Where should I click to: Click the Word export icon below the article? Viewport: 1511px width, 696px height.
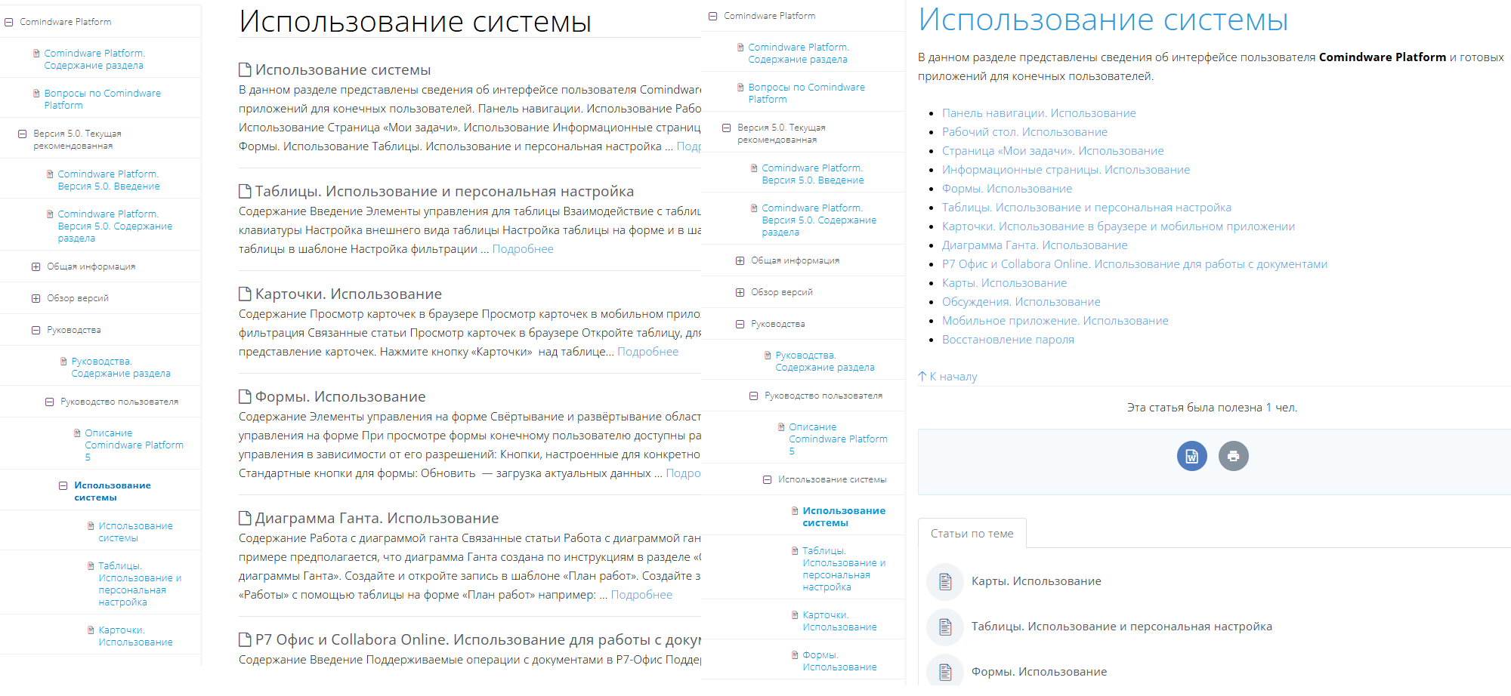point(1191,456)
